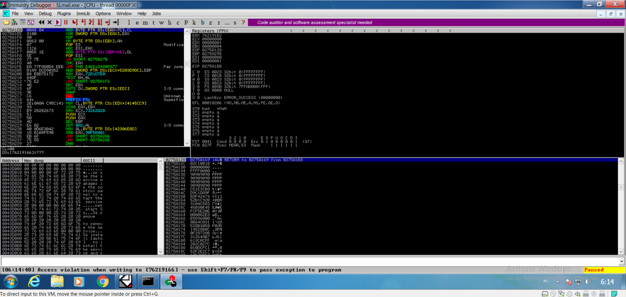Show source with the 's' button

click(235, 22)
